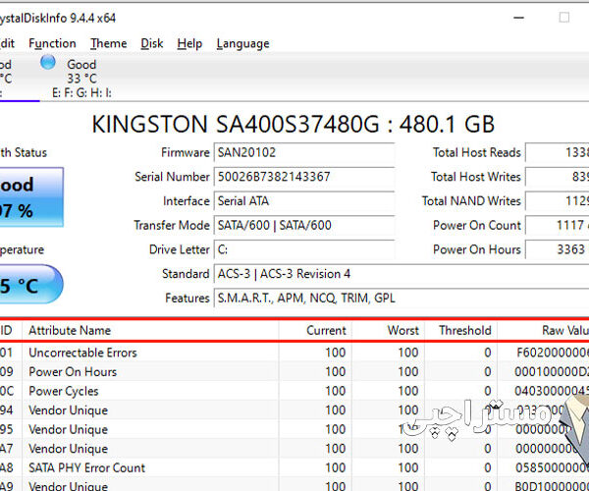Select the Vendor Unique row with ID 94

[294, 410]
